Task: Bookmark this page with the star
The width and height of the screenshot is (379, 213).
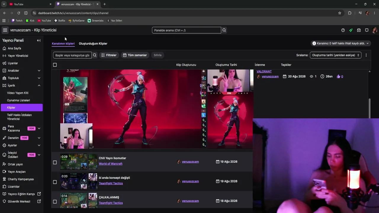Action: (x=340, y=13)
